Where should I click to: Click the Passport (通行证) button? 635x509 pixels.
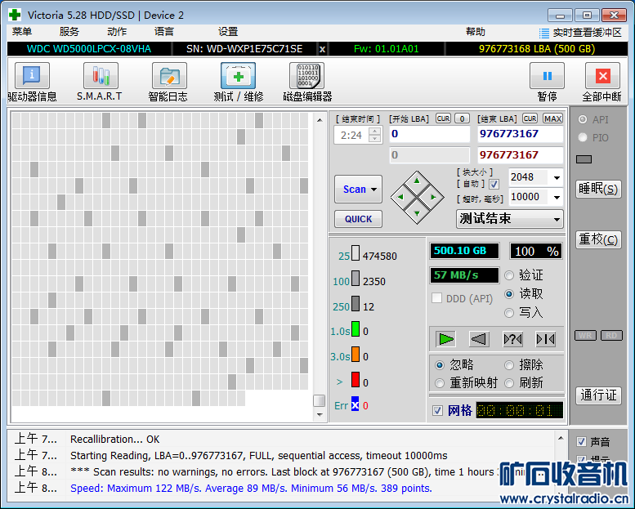pos(598,395)
